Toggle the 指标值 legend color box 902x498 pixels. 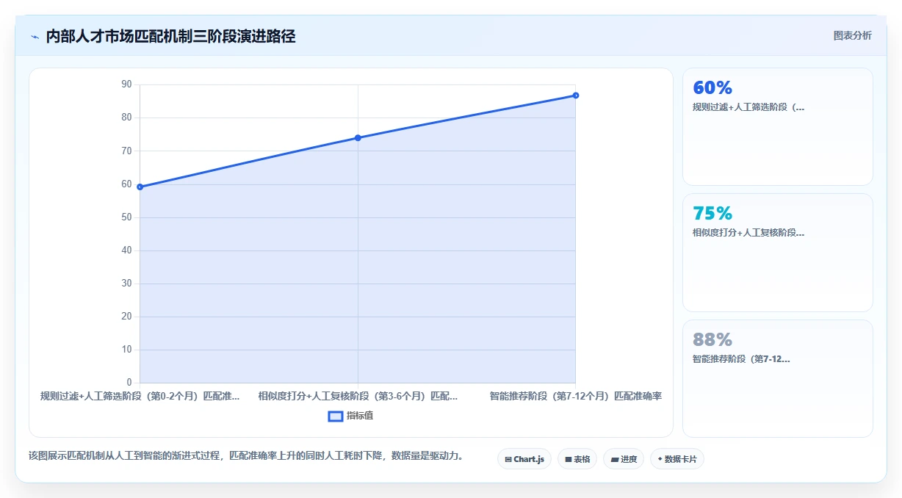point(336,416)
